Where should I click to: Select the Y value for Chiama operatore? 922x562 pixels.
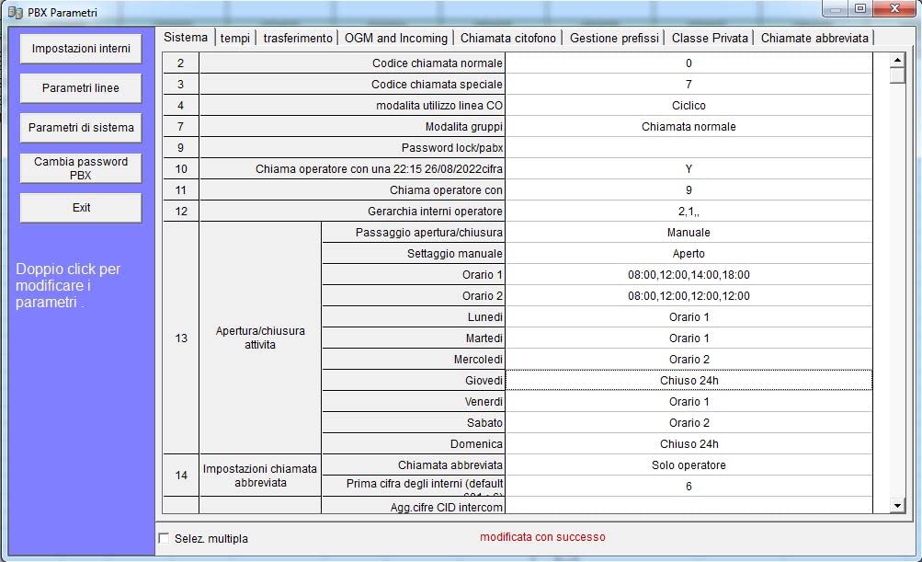[x=689, y=169]
